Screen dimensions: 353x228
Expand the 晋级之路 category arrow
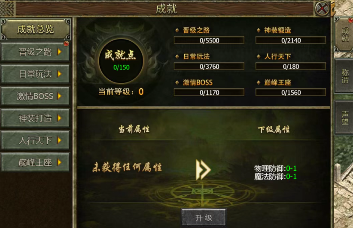pos(59,52)
